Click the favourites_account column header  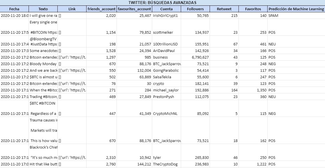click(134, 9)
